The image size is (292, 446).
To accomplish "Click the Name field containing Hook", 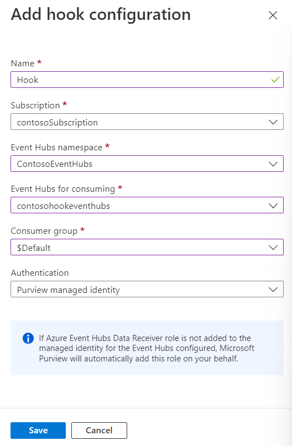I will (147, 80).
